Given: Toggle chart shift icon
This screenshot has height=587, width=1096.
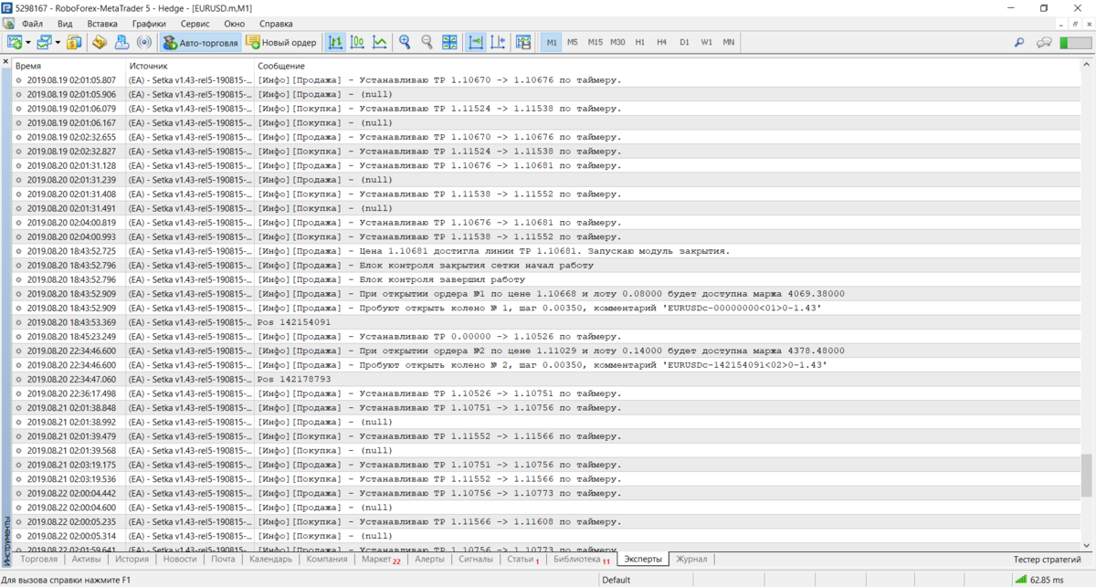Looking at the screenshot, I should pos(498,42).
